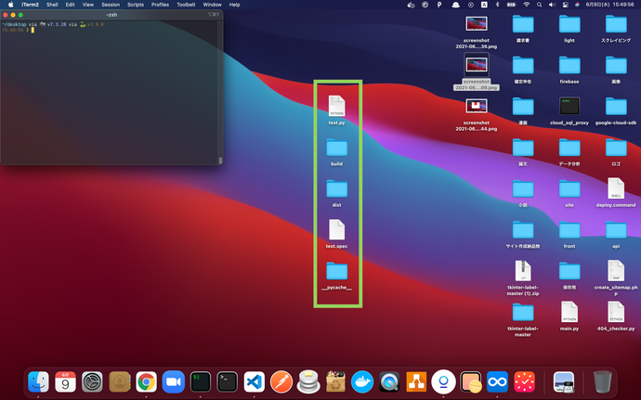641x400 pixels.
Task: Select the build folder
Action: (x=336, y=148)
